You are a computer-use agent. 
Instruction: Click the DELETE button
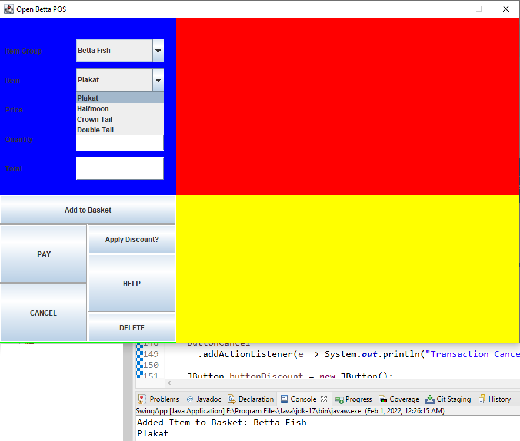132,327
